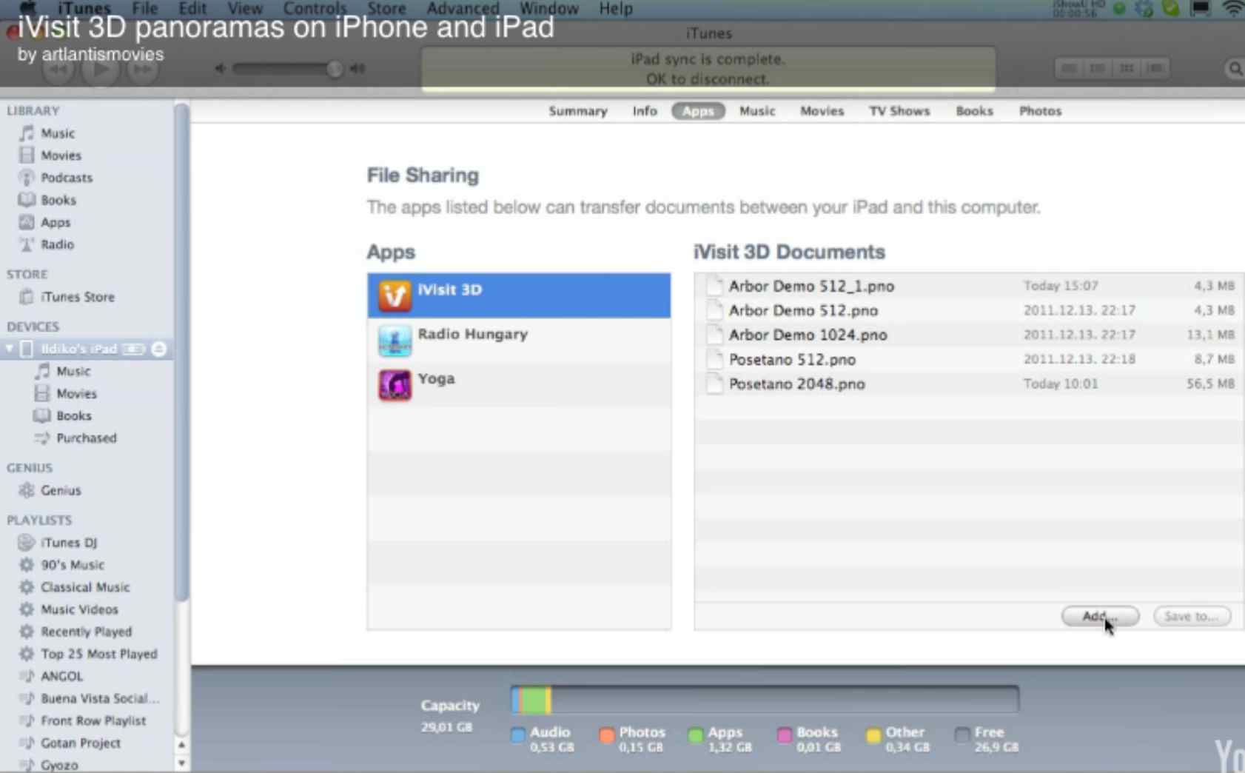Image resolution: width=1245 pixels, height=773 pixels.
Task: Open the Genius sidebar item
Action: [x=61, y=490]
